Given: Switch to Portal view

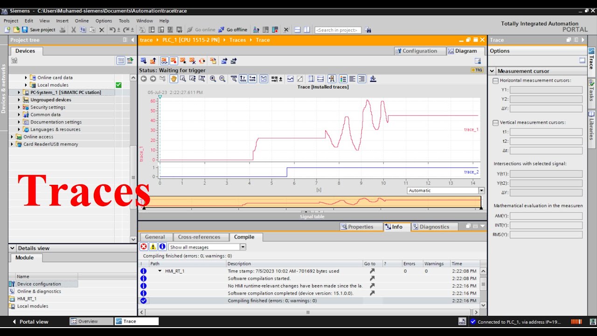Looking at the screenshot, I should (x=30, y=322).
